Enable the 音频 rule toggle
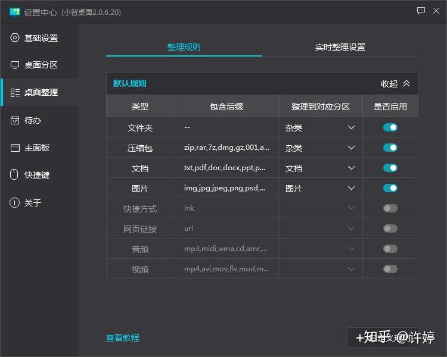The image size is (447, 357). (x=390, y=249)
